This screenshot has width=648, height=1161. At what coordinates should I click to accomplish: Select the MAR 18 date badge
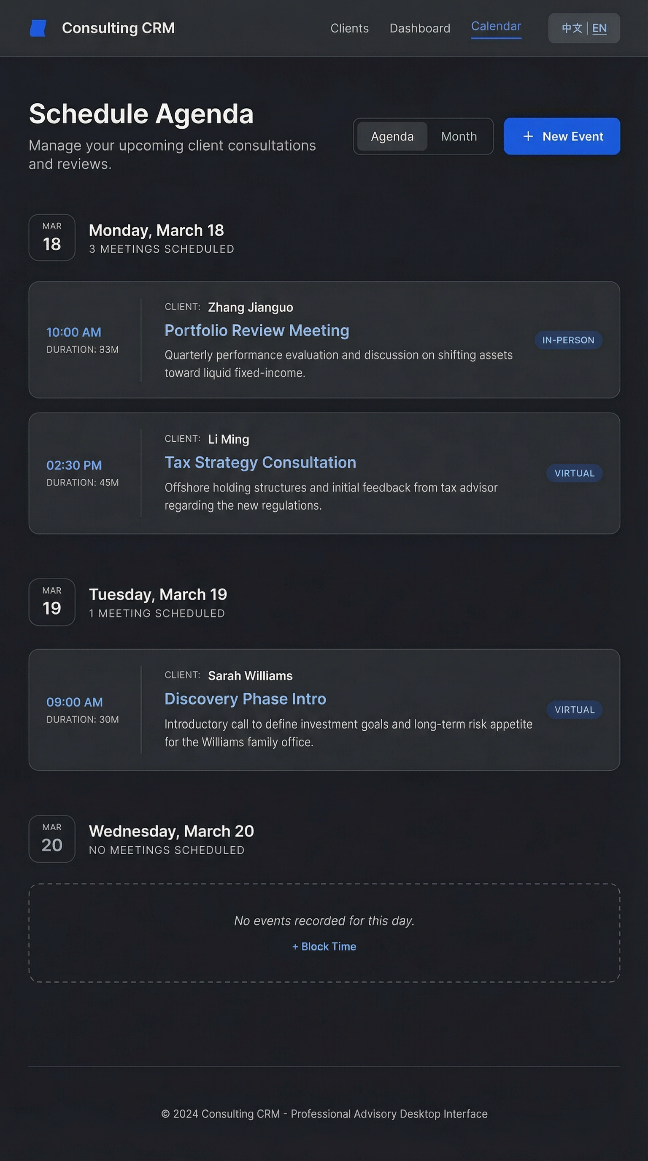click(x=51, y=238)
